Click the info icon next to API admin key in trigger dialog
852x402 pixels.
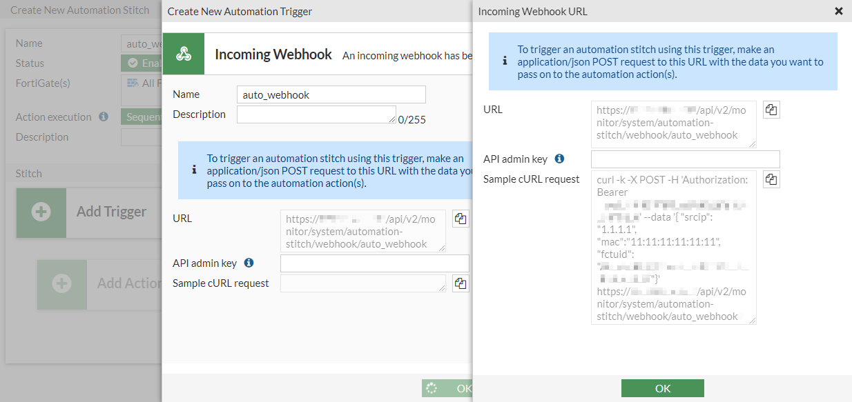(249, 263)
